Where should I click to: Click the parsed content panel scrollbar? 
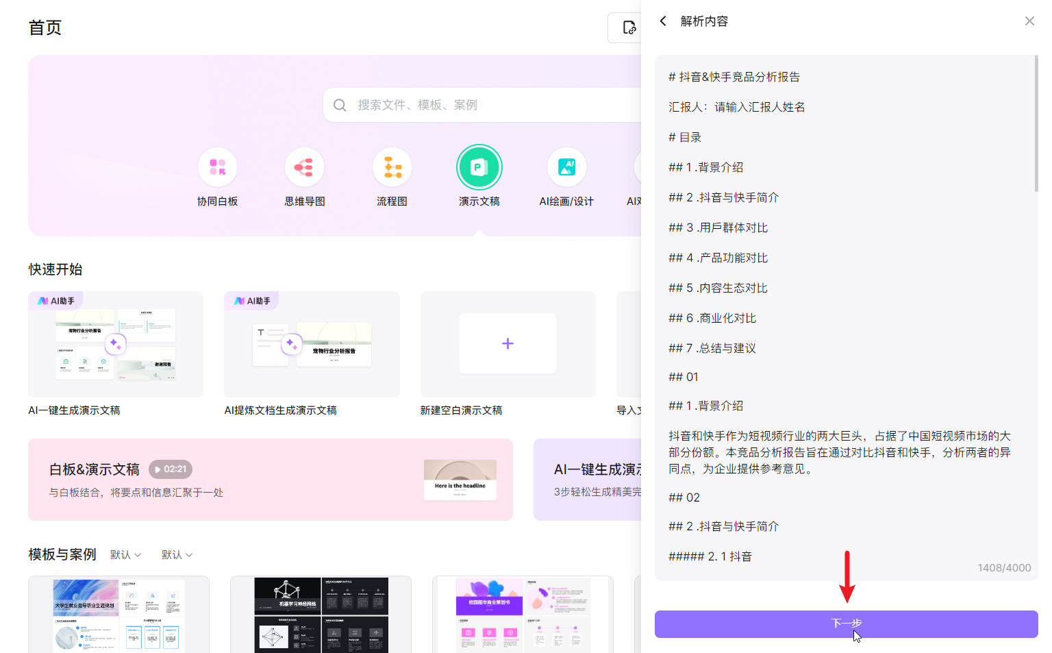(1036, 123)
